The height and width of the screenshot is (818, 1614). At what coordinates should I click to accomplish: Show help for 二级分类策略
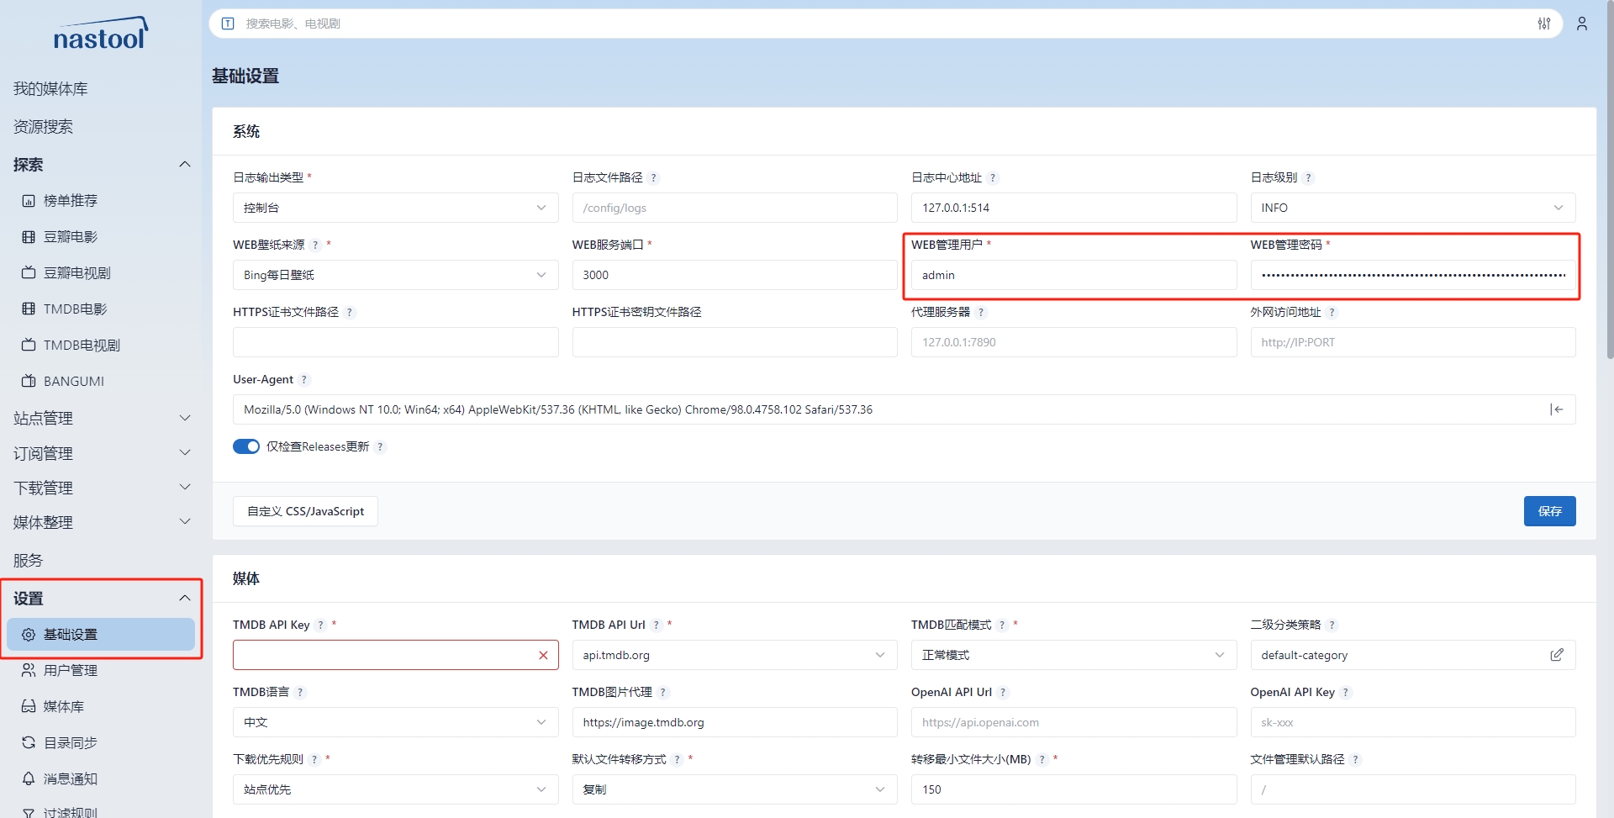(x=1332, y=625)
